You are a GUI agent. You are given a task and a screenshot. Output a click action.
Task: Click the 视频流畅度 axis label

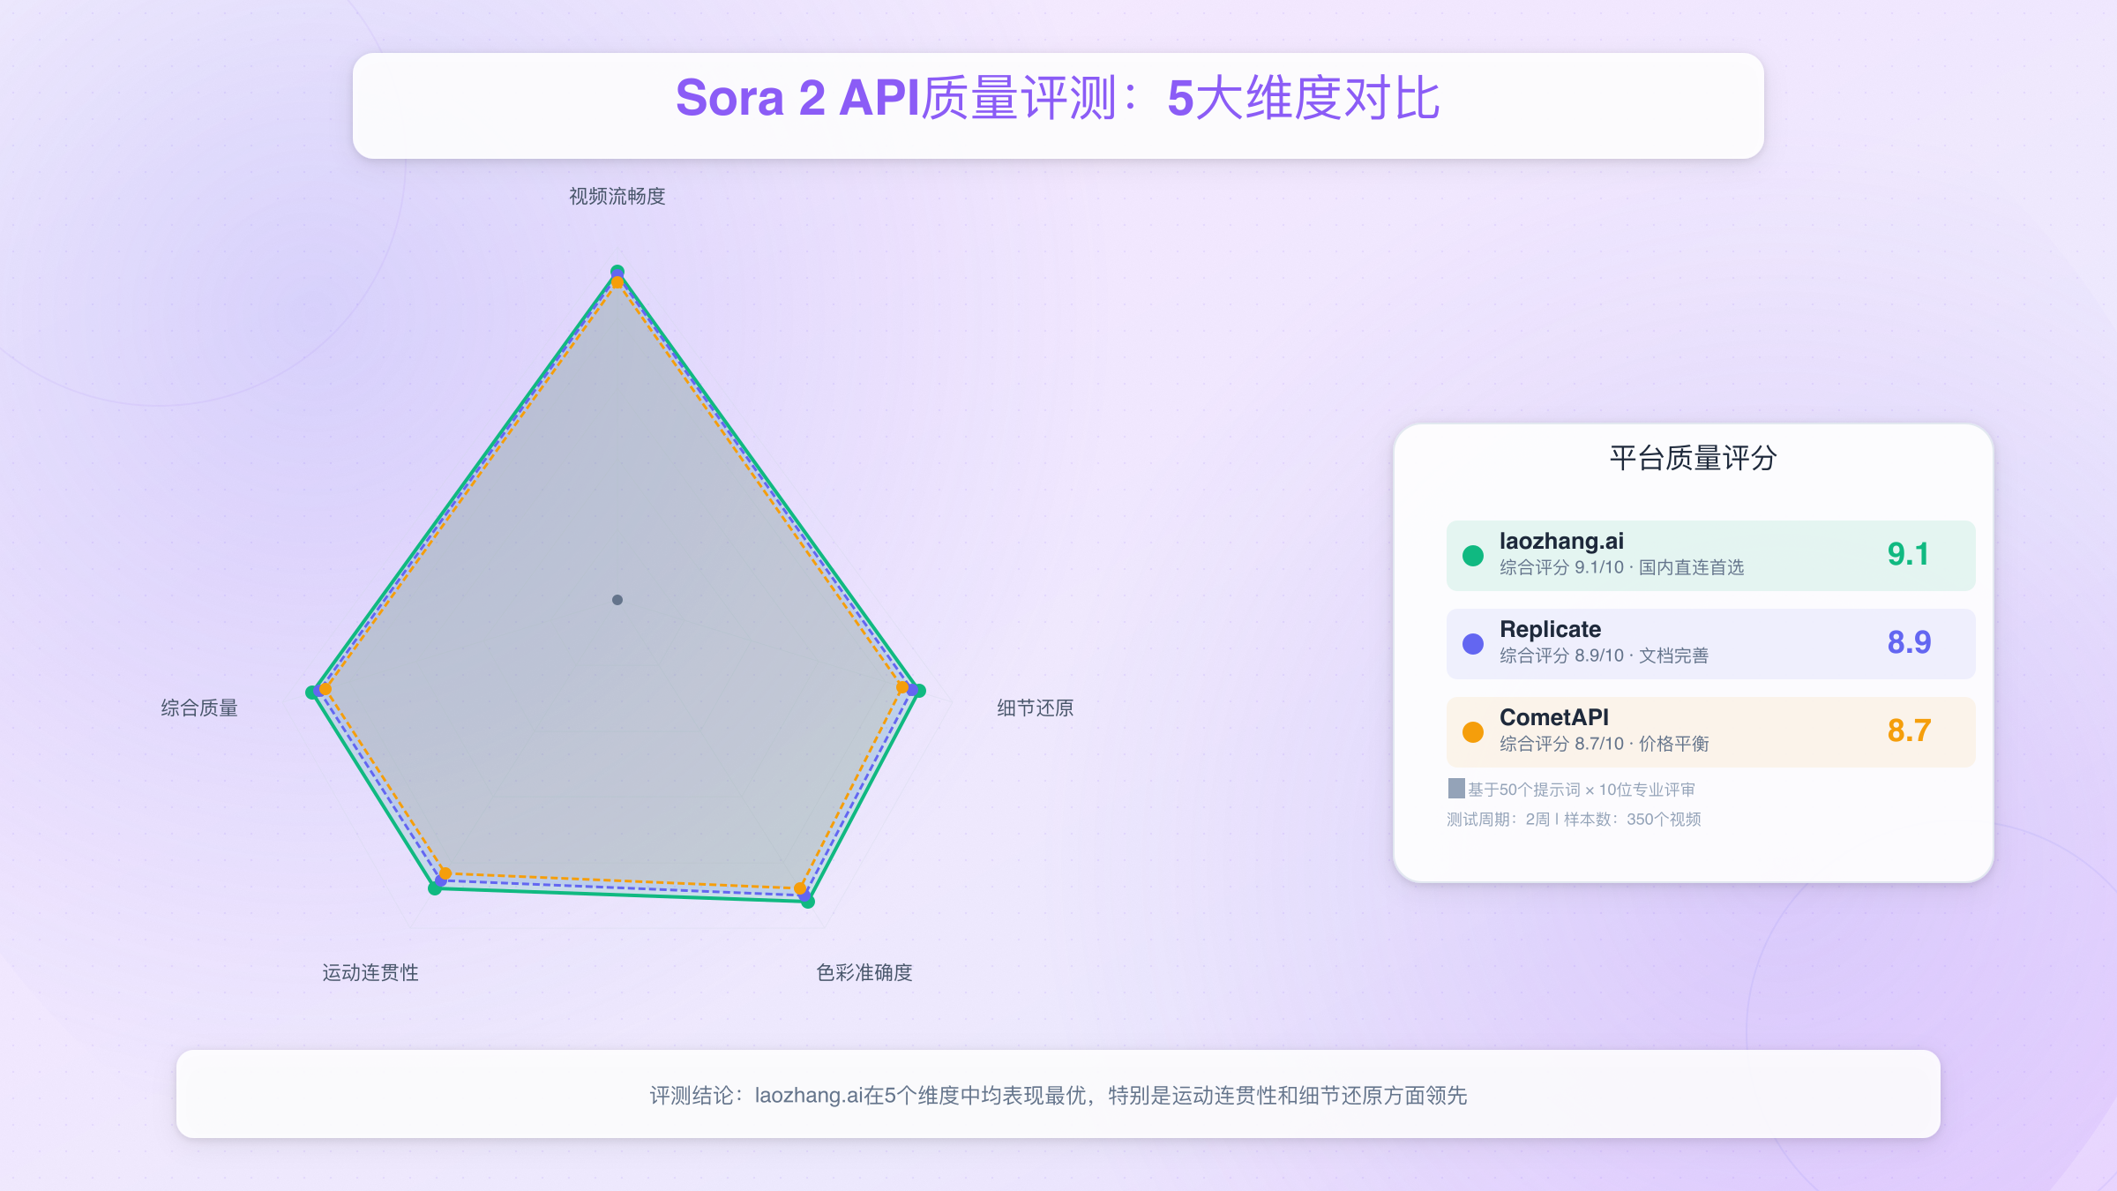[617, 196]
